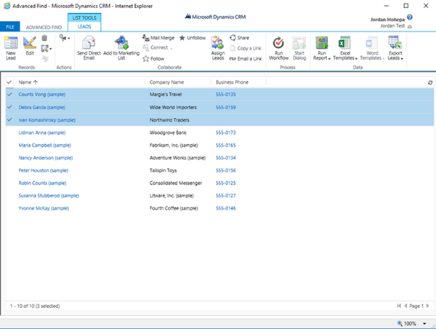
Task: Switch to the Advanced Find tab
Action: pos(43,27)
